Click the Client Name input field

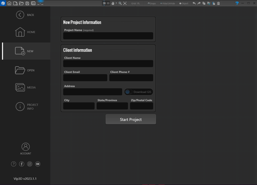click(108, 63)
